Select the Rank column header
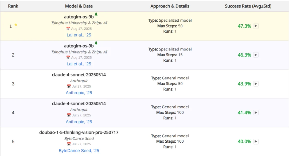This screenshot has width=289, height=156. 13,6
